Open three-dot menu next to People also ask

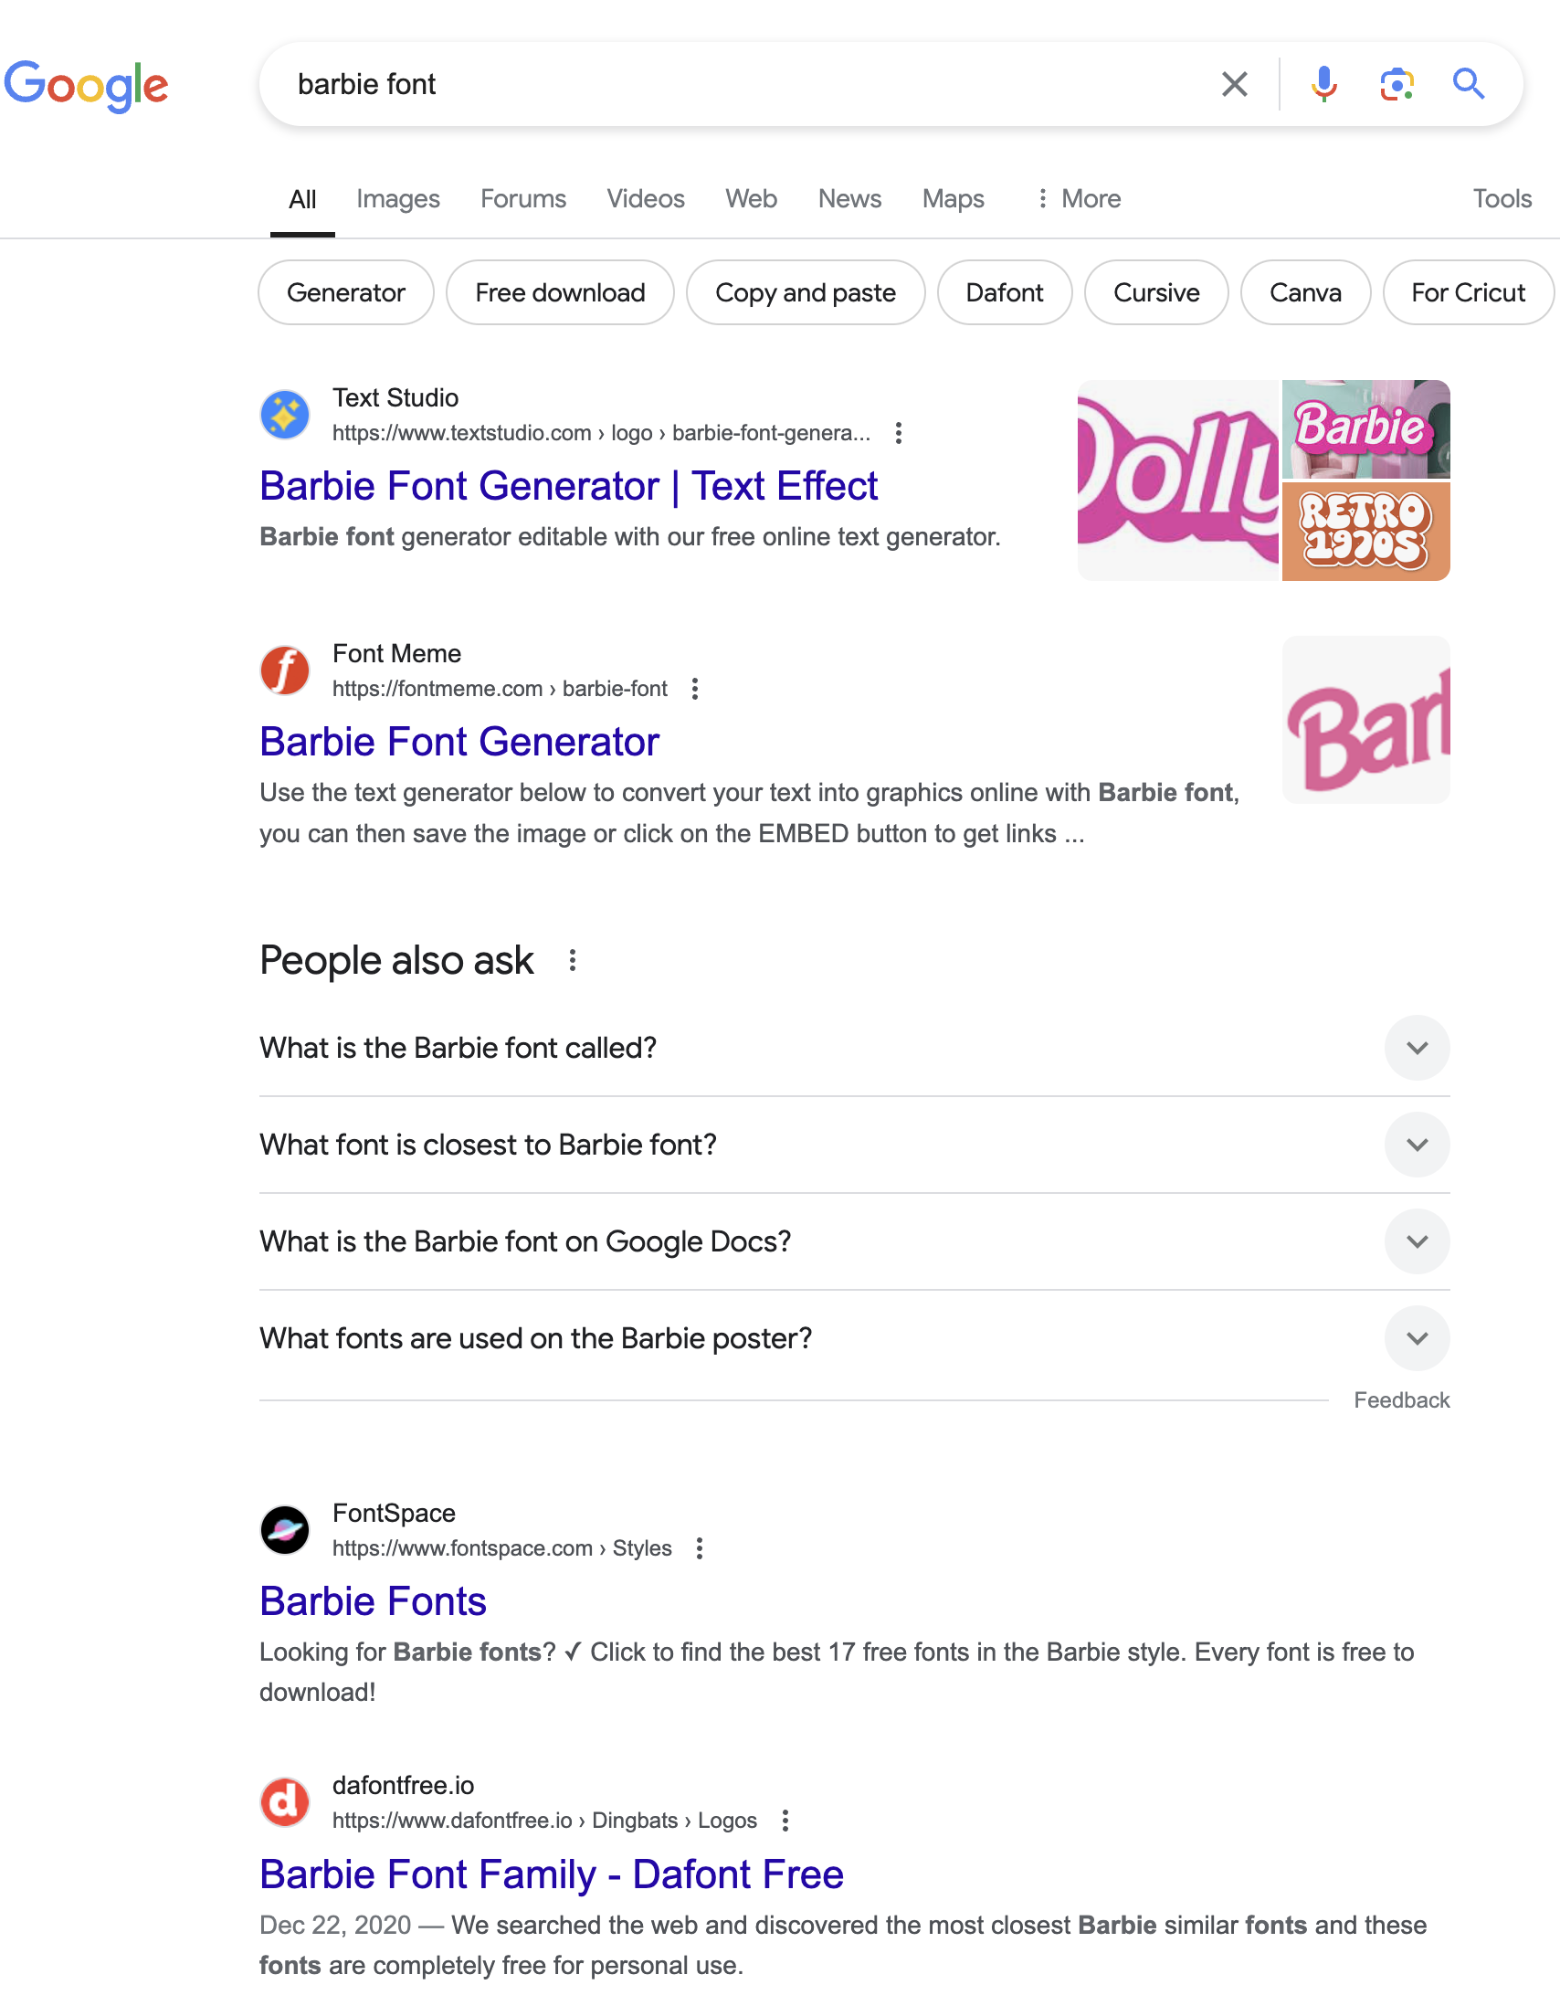[572, 961]
